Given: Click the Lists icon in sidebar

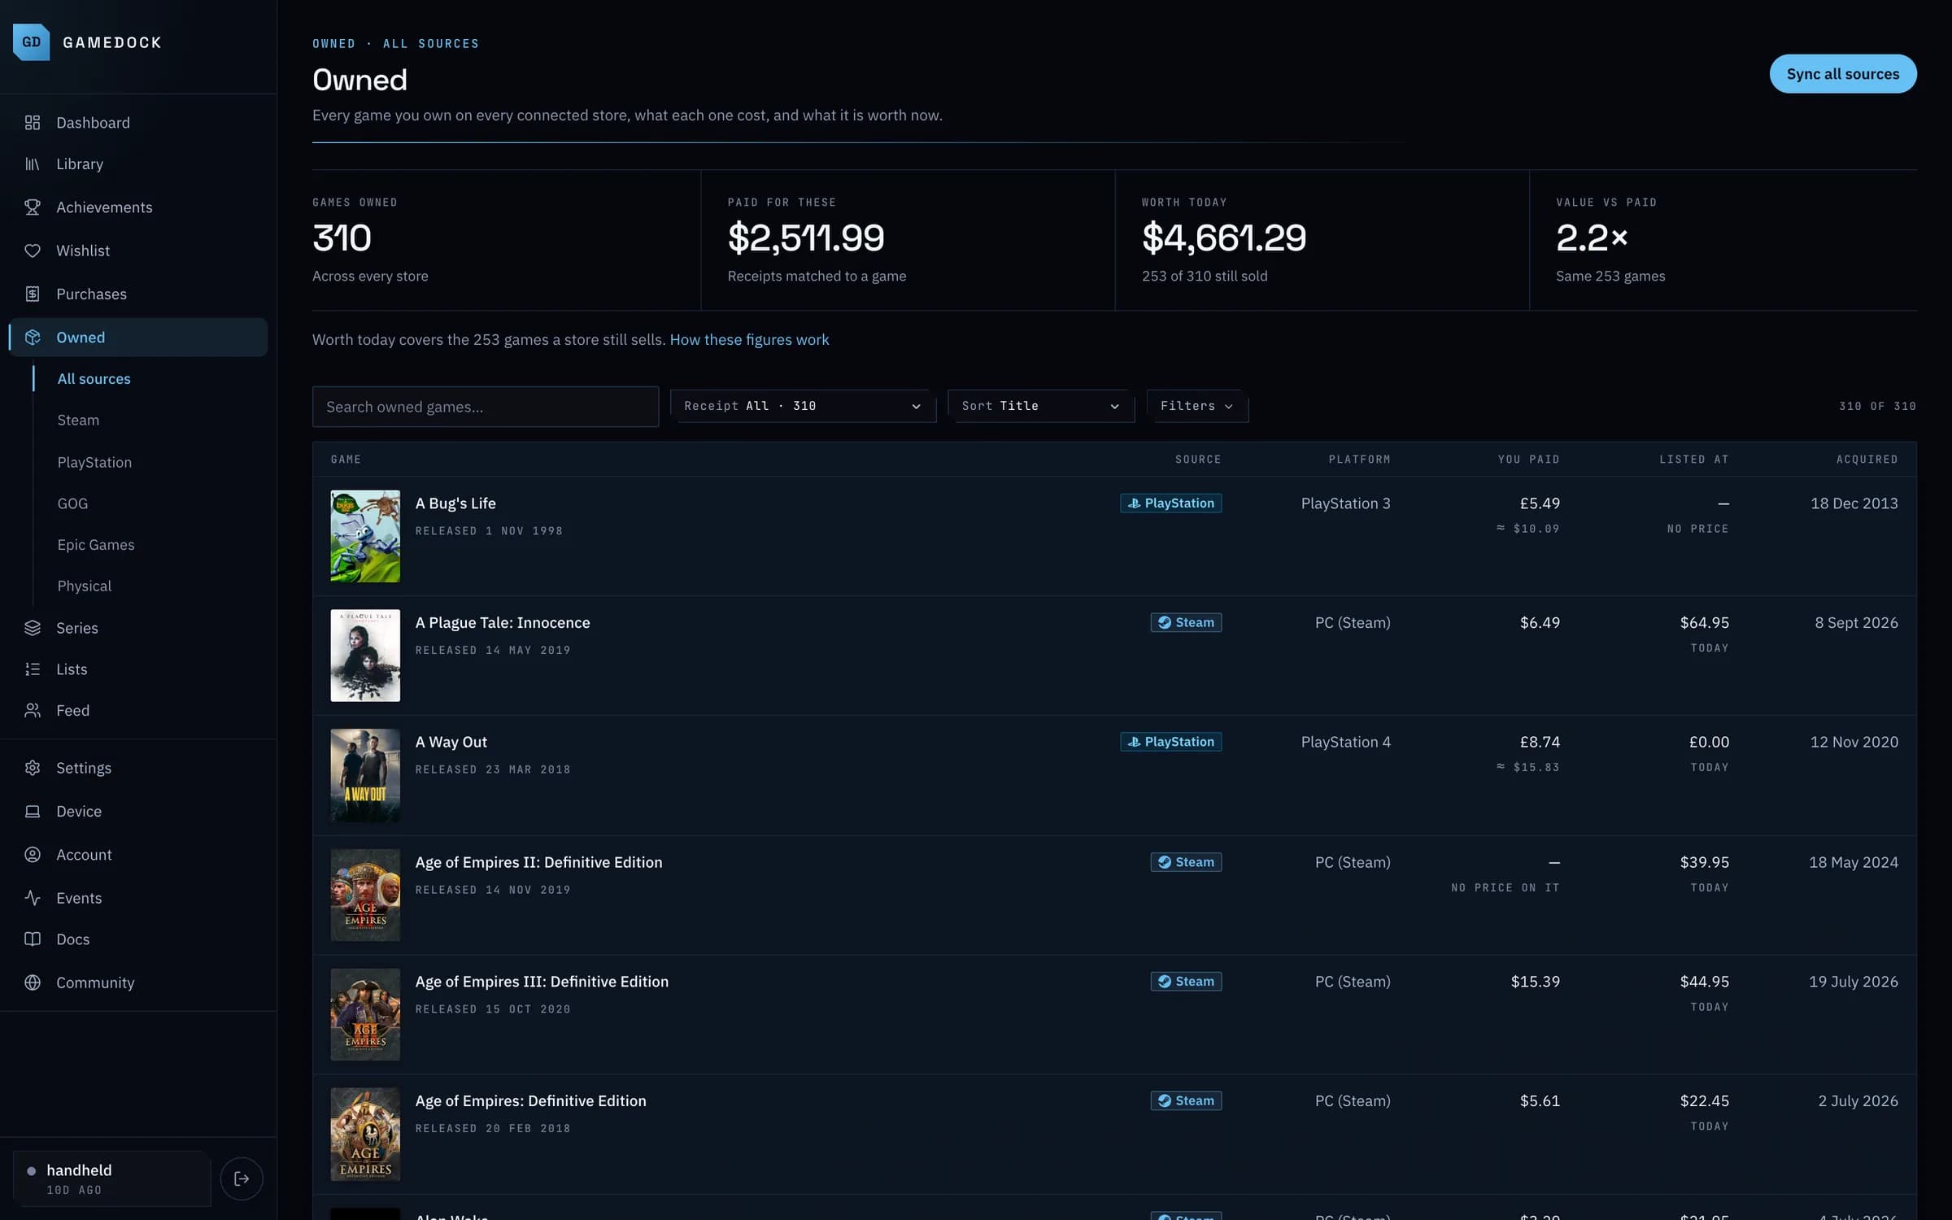Looking at the screenshot, I should 33,669.
